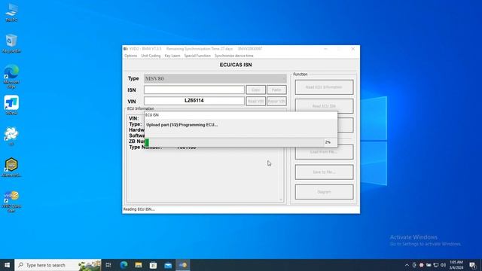Open the Mail app on taskbar

[x=168, y=265]
